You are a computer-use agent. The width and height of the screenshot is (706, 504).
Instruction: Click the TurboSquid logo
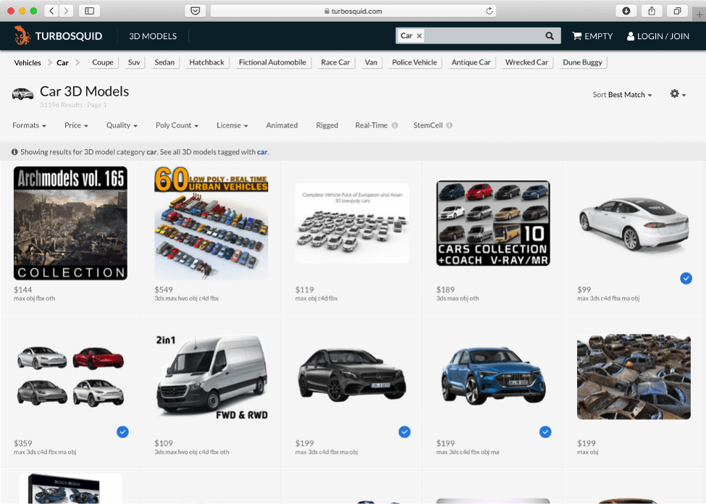[59, 35]
